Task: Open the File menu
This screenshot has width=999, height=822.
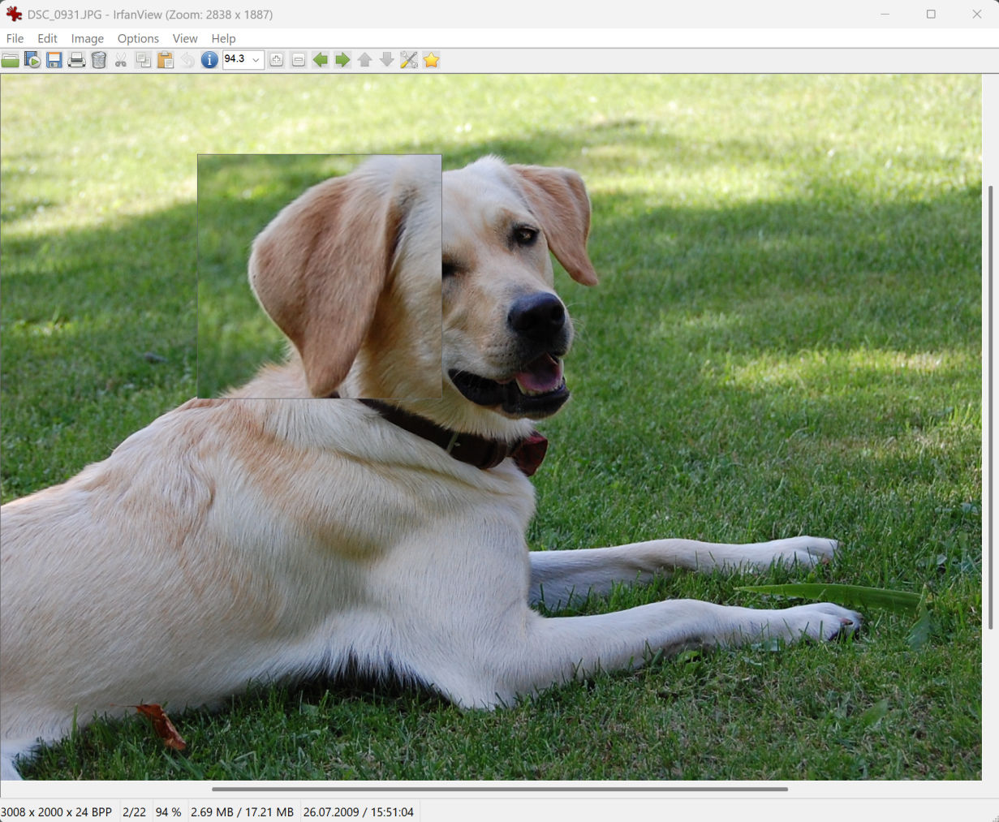Action: (15, 38)
